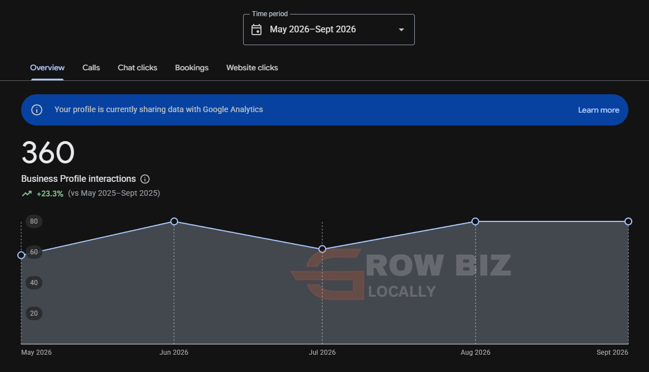Select the Sept 2026 data point on chart

click(628, 221)
